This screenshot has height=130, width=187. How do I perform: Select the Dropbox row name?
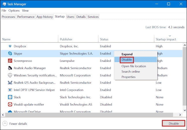(20, 46)
